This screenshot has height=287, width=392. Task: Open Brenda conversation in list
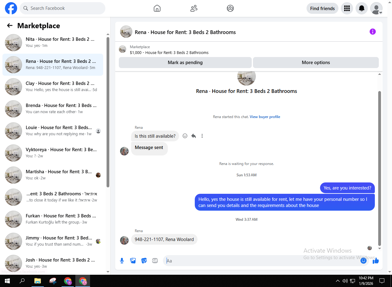coord(53,109)
